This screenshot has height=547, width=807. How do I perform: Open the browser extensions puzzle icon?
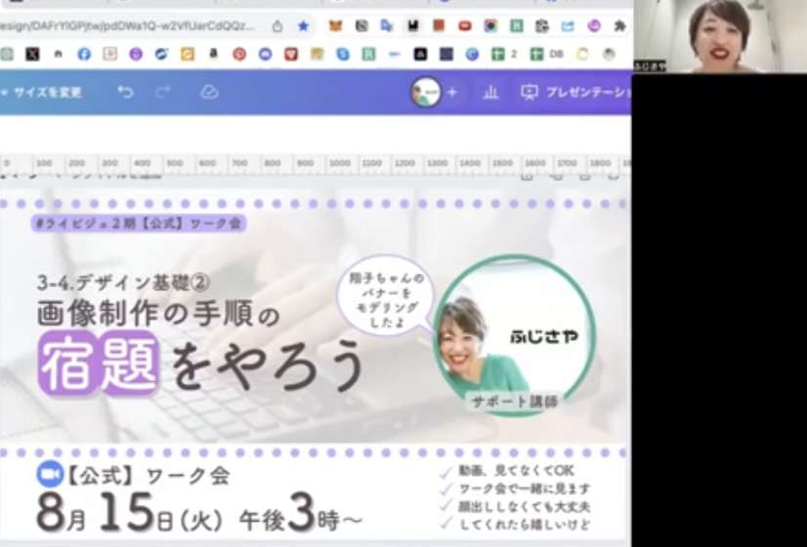click(x=619, y=26)
